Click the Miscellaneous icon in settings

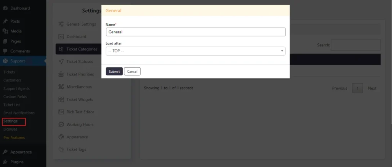pyautogui.click(x=61, y=87)
